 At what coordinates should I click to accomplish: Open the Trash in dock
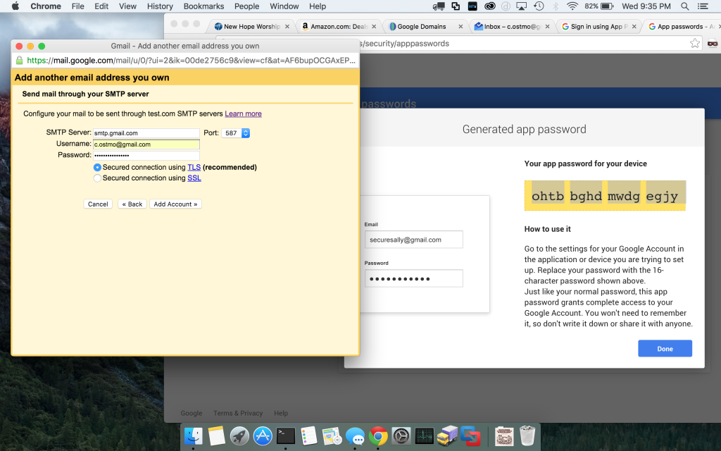click(527, 435)
